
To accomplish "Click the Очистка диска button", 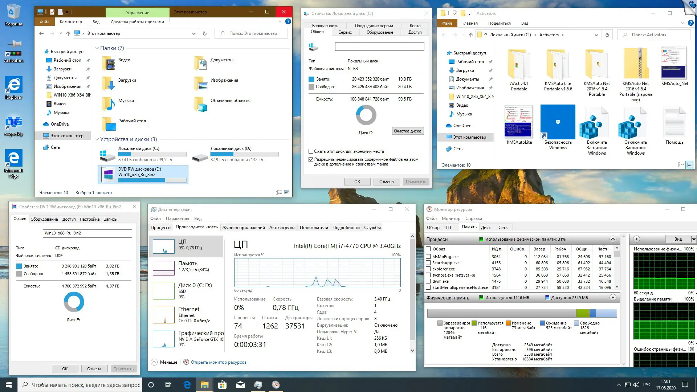I will point(407,131).
